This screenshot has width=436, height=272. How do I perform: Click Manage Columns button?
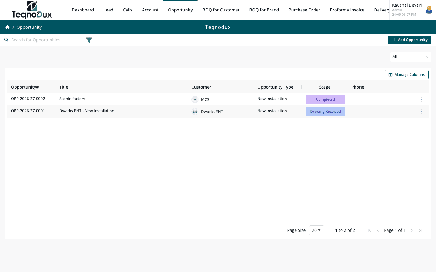pyautogui.click(x=407, y=75)
